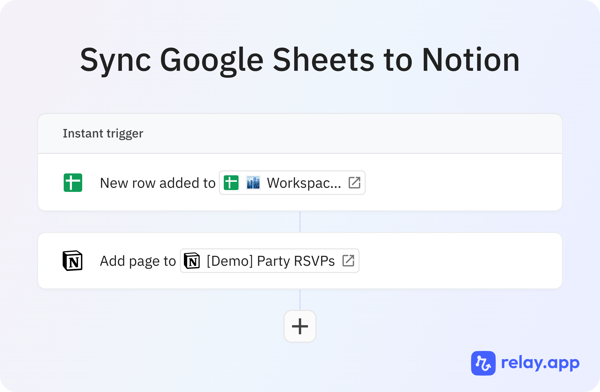This screenshot has width=600, height=392.
Task: Open Party RSVPs external link icon
Action: coord(348,261)
